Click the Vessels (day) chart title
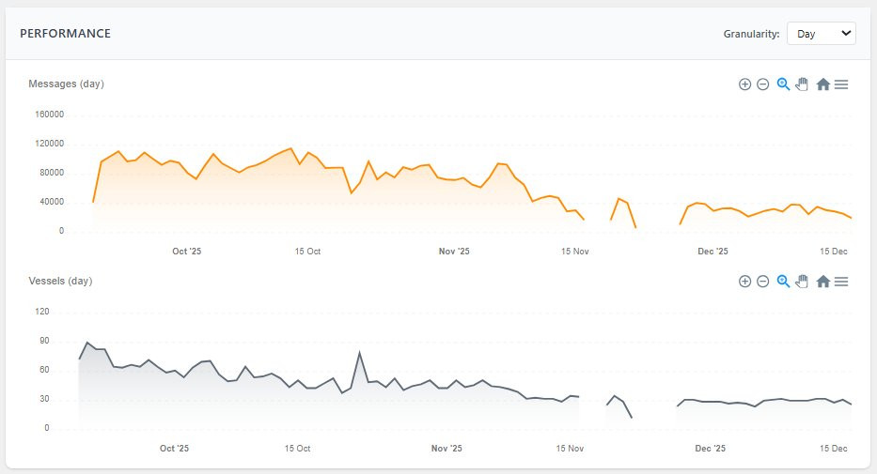This screenshot has width=877, height=474. pyautogui.click(x=60, y=281)
